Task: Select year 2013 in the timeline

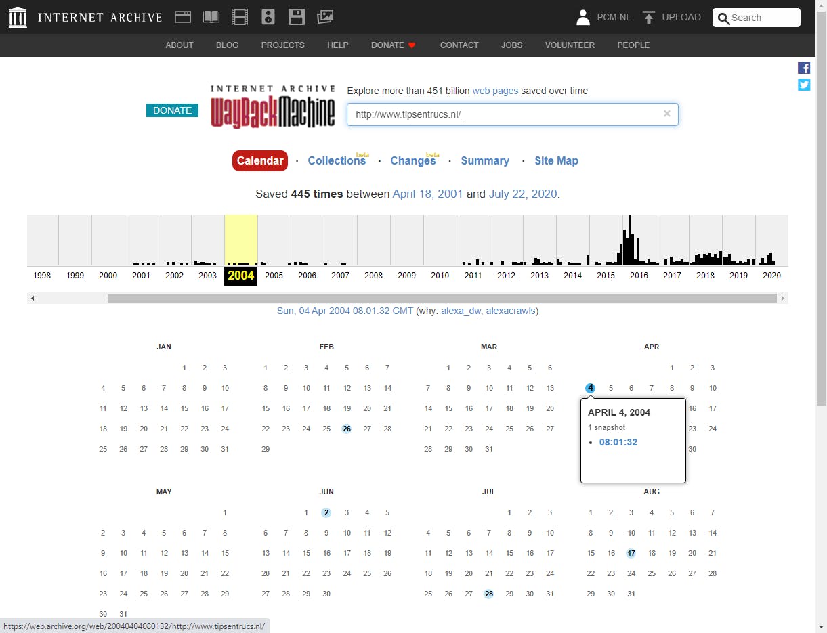Action: (539, 276)
